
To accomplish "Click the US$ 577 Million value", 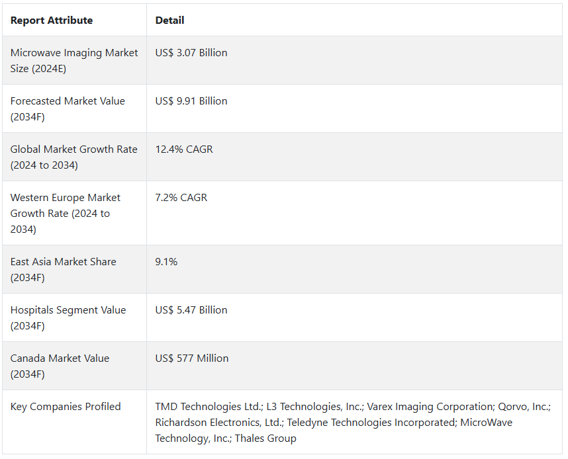I will (192, 358).
